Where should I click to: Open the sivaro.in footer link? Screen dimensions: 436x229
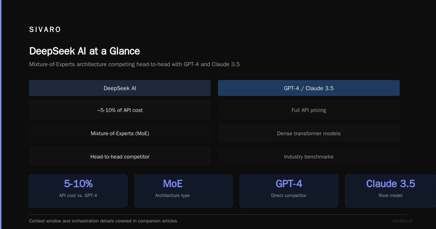tap(403, 221)
